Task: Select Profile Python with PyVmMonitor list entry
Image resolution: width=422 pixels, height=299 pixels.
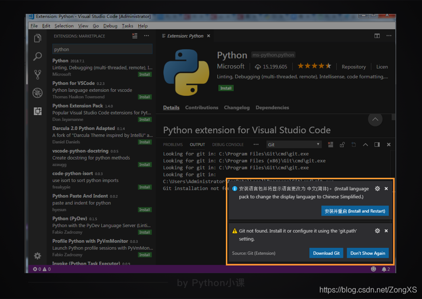Action: pyautogui.click(x=102, y=248)
